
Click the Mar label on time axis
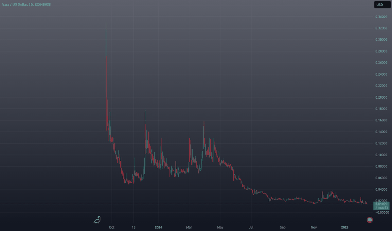(x=189, y=227)
